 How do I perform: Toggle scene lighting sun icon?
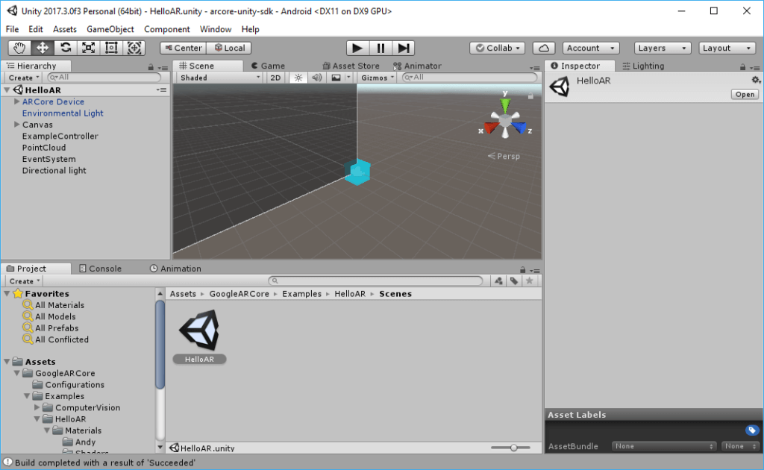coord(298,78)
